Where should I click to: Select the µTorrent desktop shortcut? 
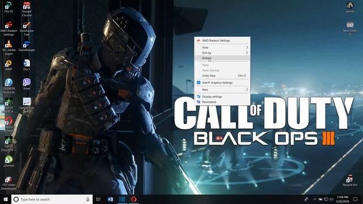pyautogui.click(x=9, y=161)
